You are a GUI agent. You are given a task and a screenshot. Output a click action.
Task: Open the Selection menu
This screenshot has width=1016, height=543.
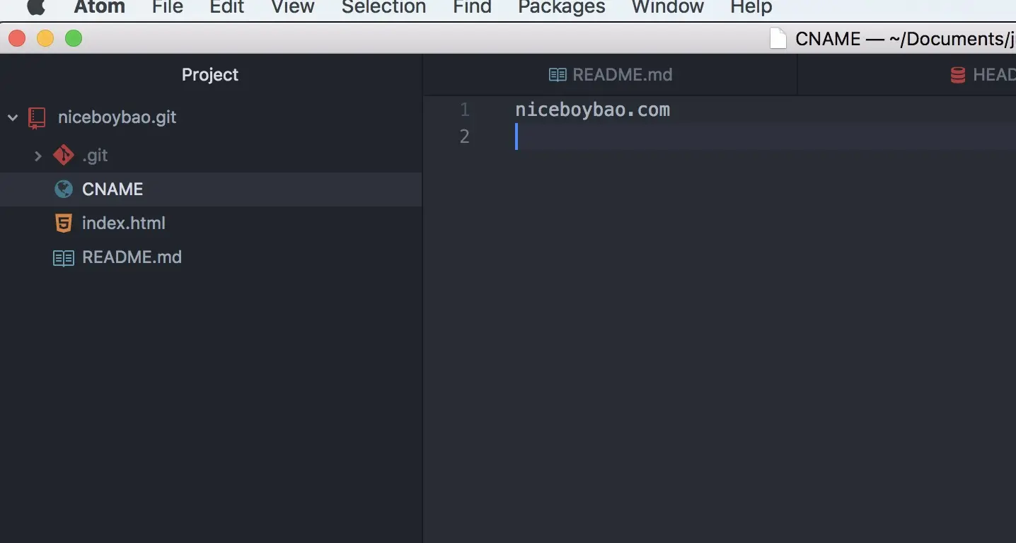[383, 7]
